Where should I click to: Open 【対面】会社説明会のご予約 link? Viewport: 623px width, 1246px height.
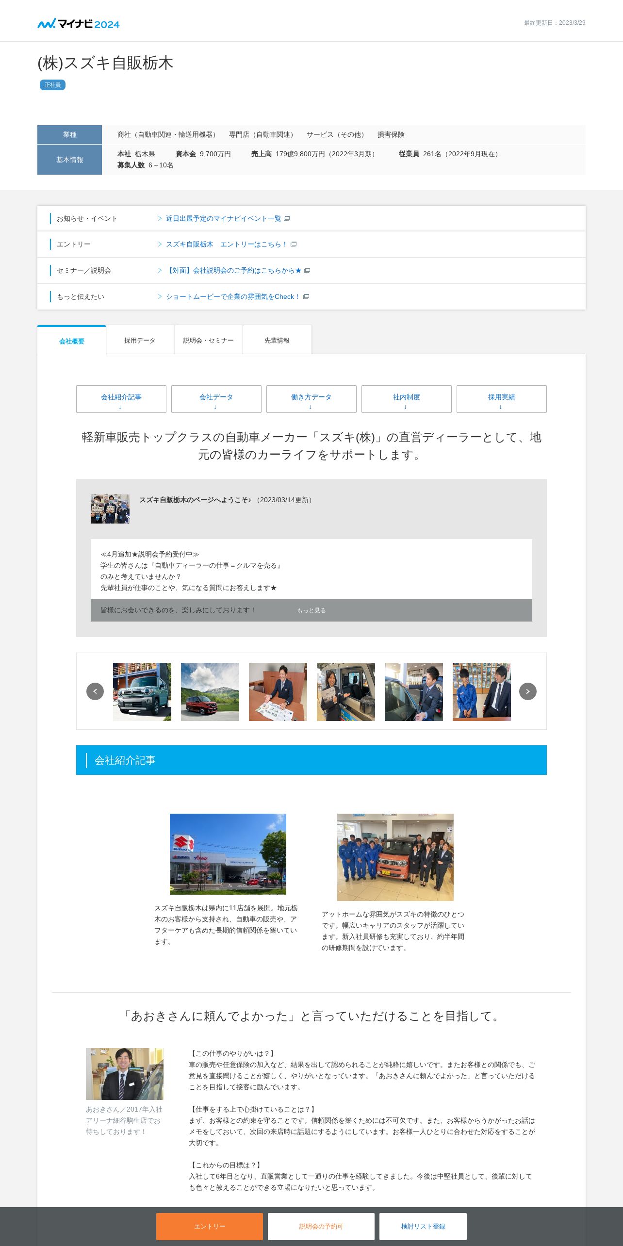coord(233,270)
